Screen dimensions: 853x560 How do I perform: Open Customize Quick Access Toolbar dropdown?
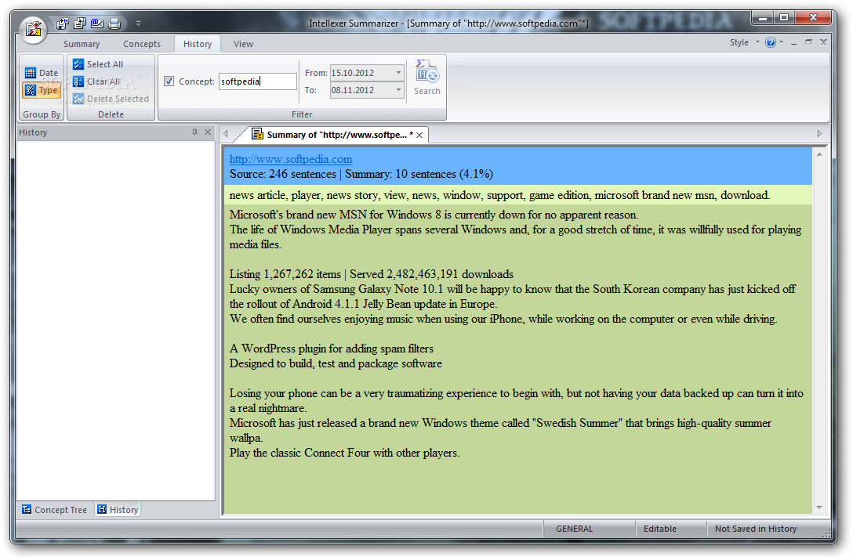pos(138,23)
